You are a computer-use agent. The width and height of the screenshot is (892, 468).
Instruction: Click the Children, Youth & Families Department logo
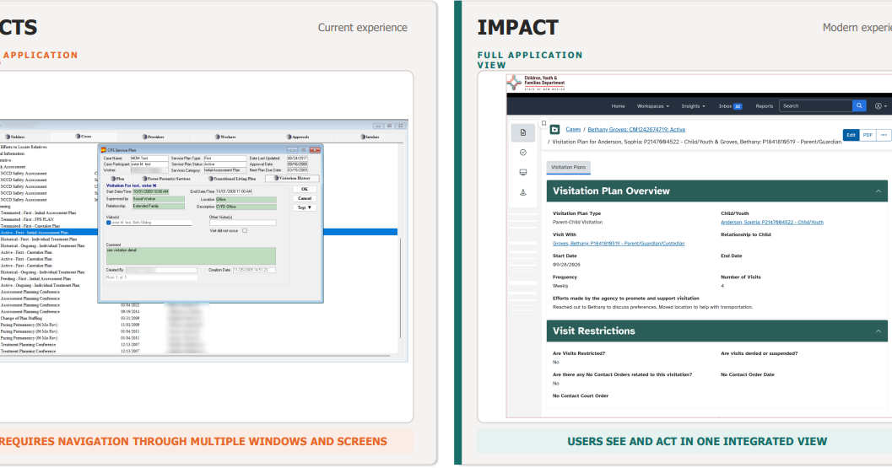(x=537, y=83)
